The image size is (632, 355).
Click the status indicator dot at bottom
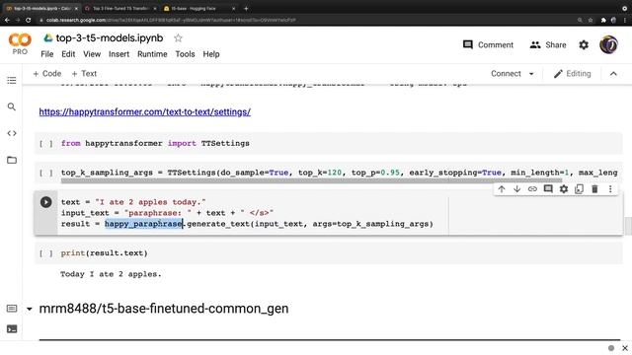pyautogui.click(x=611, y=348)
